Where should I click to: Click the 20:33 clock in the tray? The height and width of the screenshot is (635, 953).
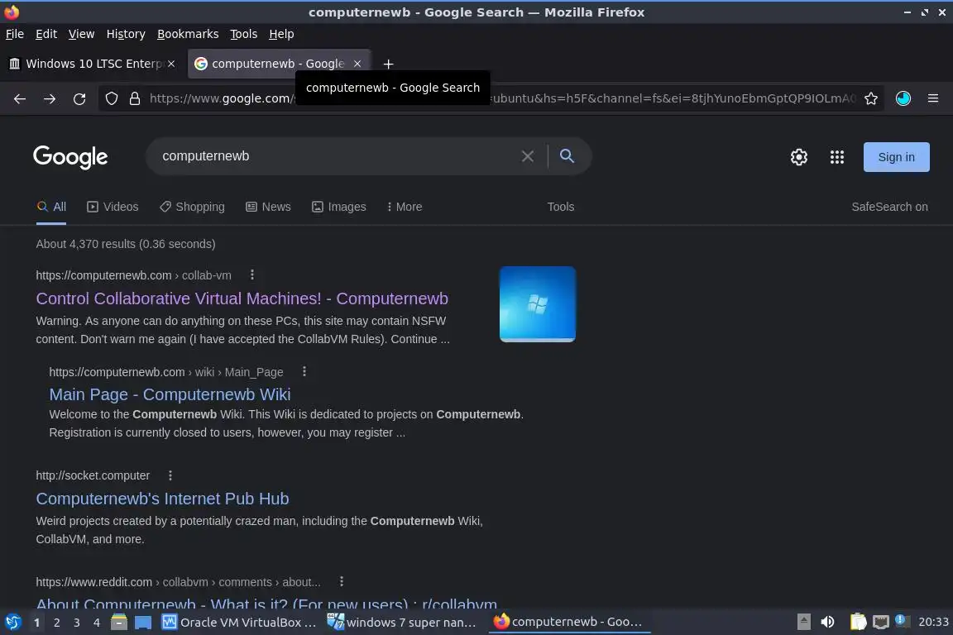coord(933,622)
